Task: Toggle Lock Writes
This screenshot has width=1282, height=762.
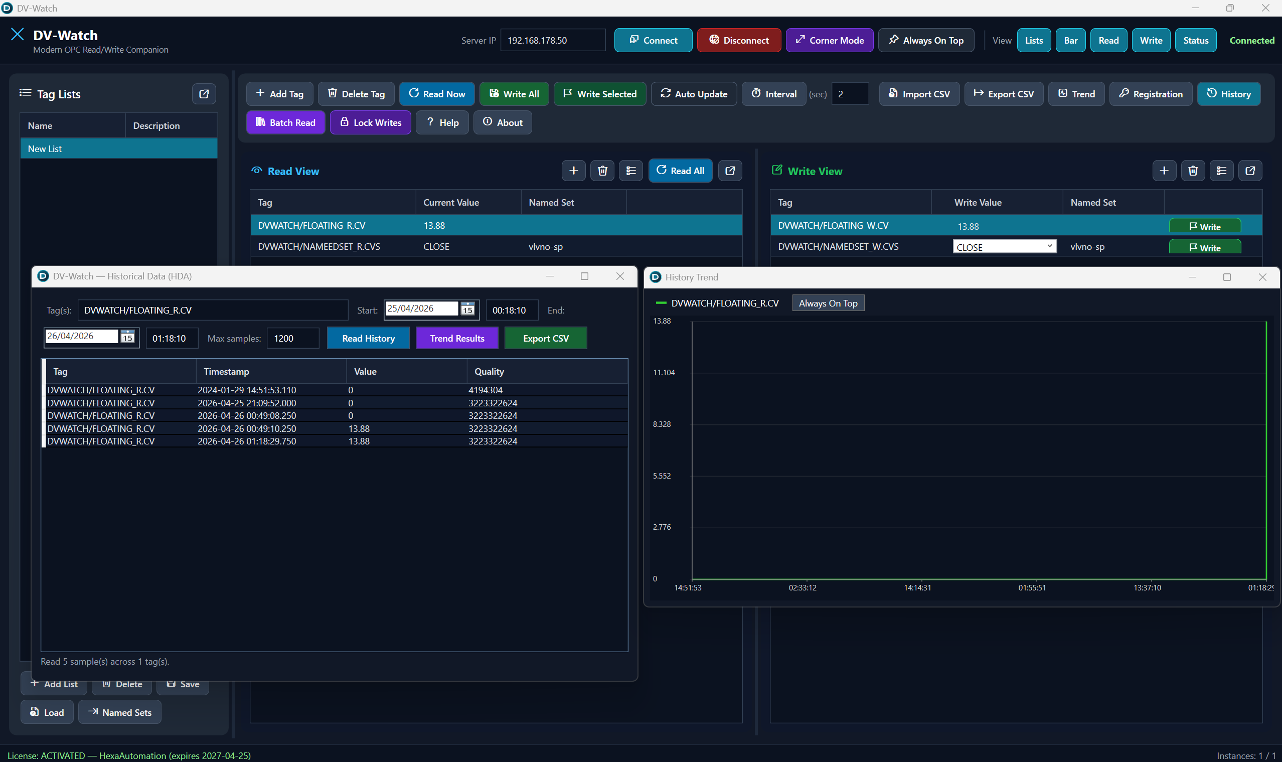Action: [x=370, y=123]
